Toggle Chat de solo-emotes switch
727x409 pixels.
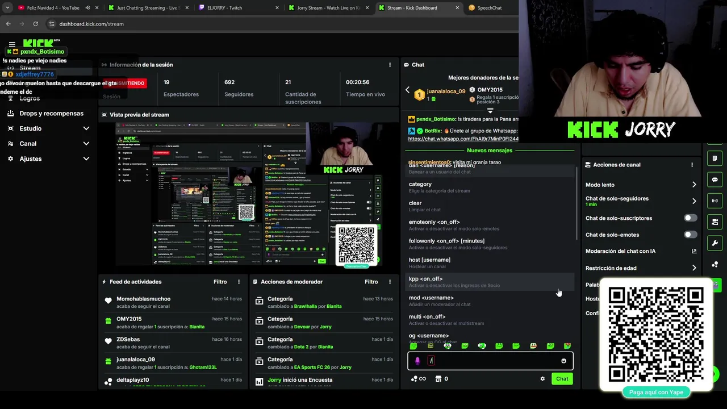pos(690,235)
